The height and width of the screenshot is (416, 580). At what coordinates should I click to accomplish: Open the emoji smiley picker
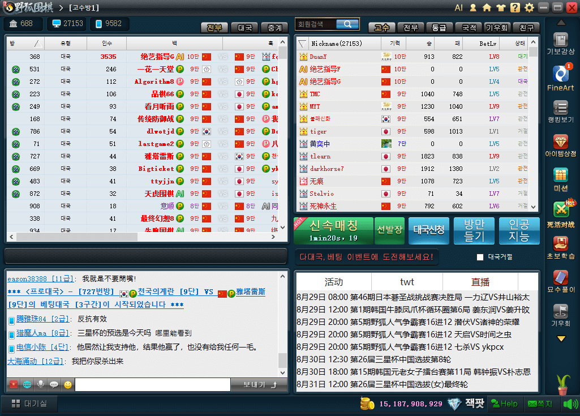pos(68,384)
